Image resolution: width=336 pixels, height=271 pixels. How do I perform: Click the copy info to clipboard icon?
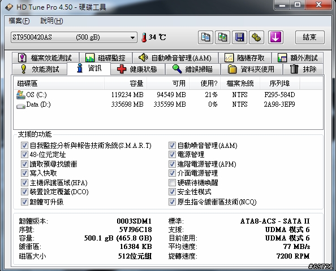pyautogui.click(x=205, y=37)
